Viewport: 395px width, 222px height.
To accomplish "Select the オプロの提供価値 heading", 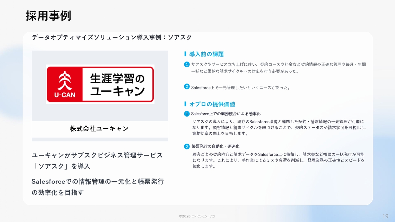I will [x=212, y=104].
